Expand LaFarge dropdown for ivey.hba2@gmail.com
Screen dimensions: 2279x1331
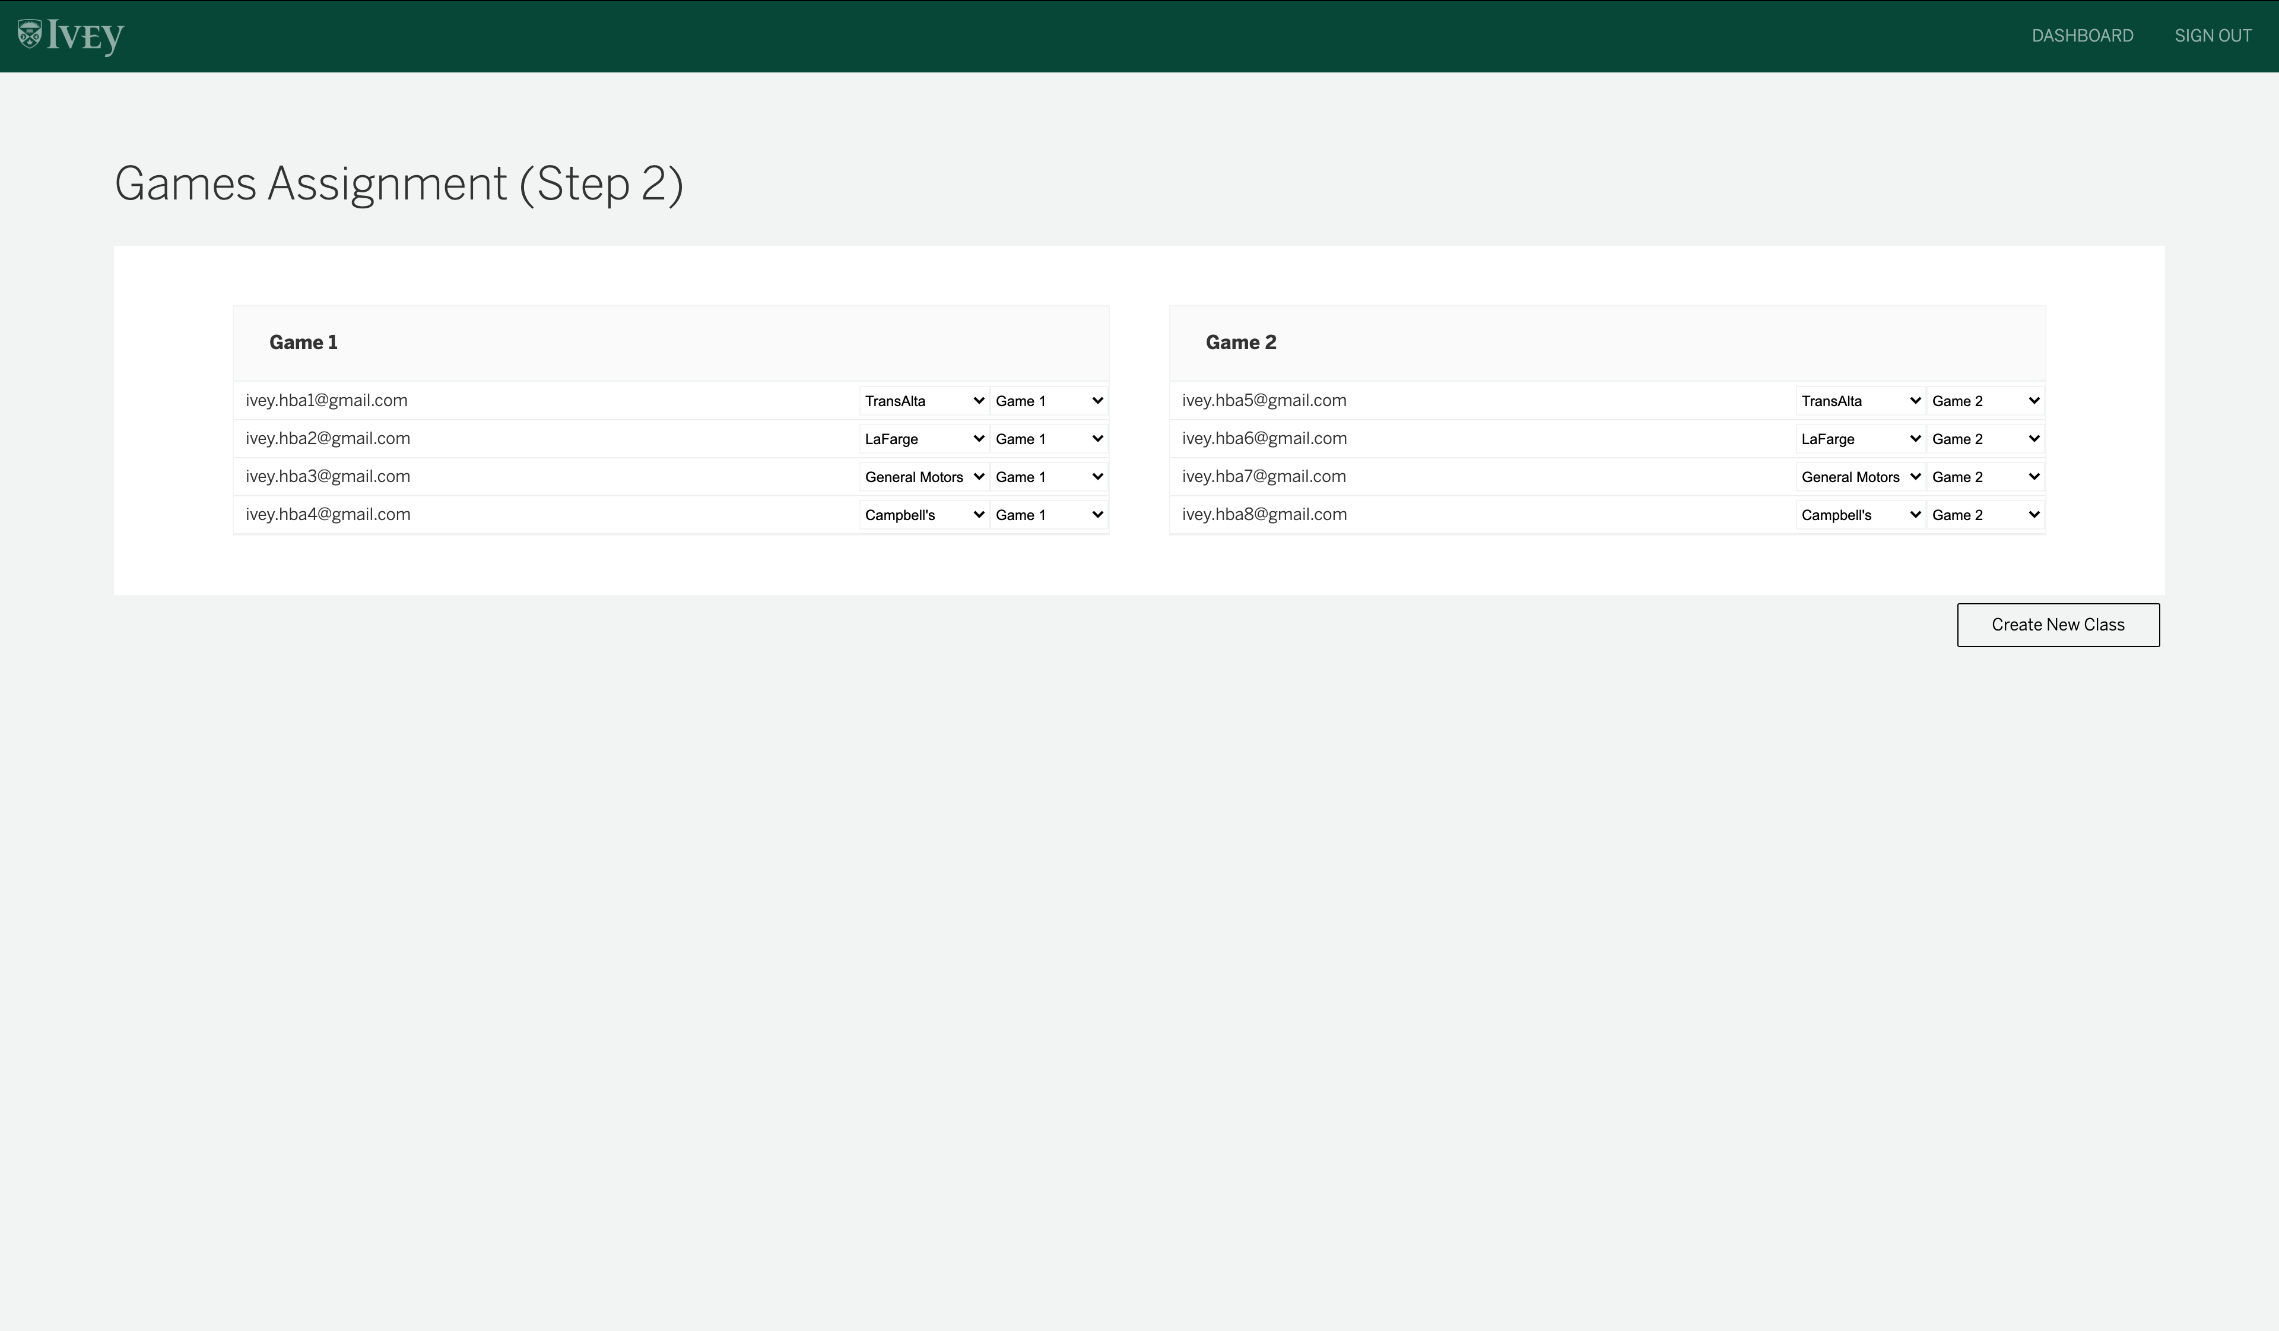(923, 439)
